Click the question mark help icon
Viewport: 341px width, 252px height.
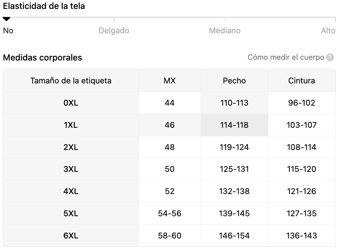[x=330, y=58]
